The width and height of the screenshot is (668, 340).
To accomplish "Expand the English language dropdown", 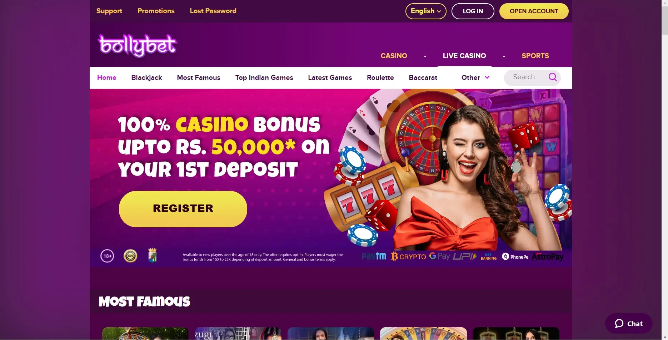I will (x=426, y=11).
